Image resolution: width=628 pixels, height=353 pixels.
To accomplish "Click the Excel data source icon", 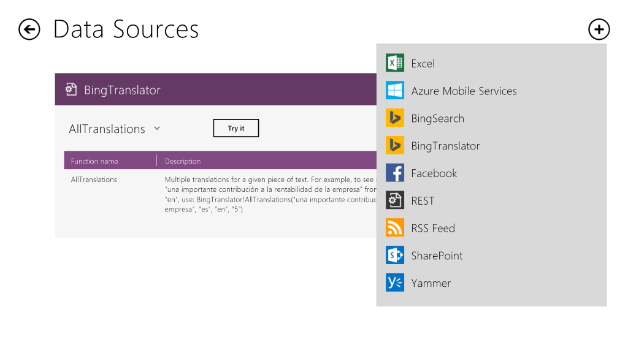I will pyautogui.click(x=396, y=63).
